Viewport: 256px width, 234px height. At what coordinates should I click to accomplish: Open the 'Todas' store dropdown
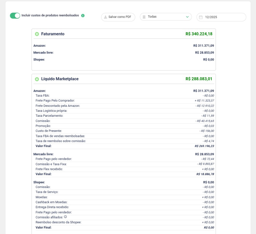click(166, 17)
